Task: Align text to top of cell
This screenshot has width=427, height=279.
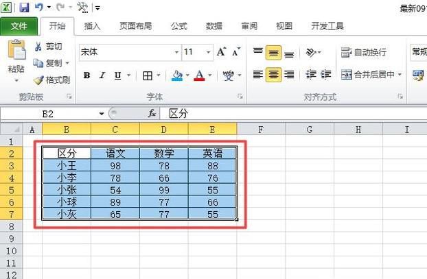Action: coord(258,52)
